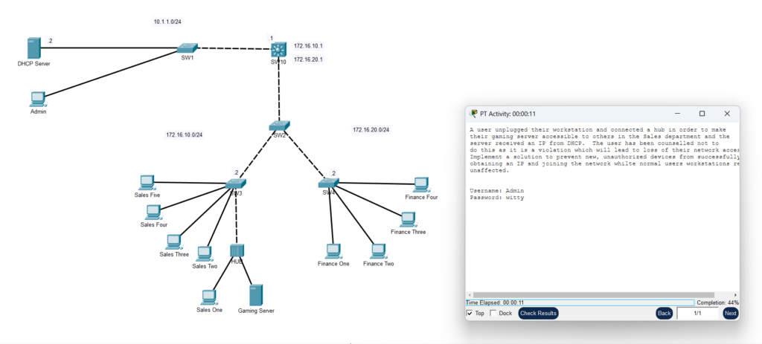Maximize the PT Activity window
The width and height of the screenshot is (762, 344).
702,114
